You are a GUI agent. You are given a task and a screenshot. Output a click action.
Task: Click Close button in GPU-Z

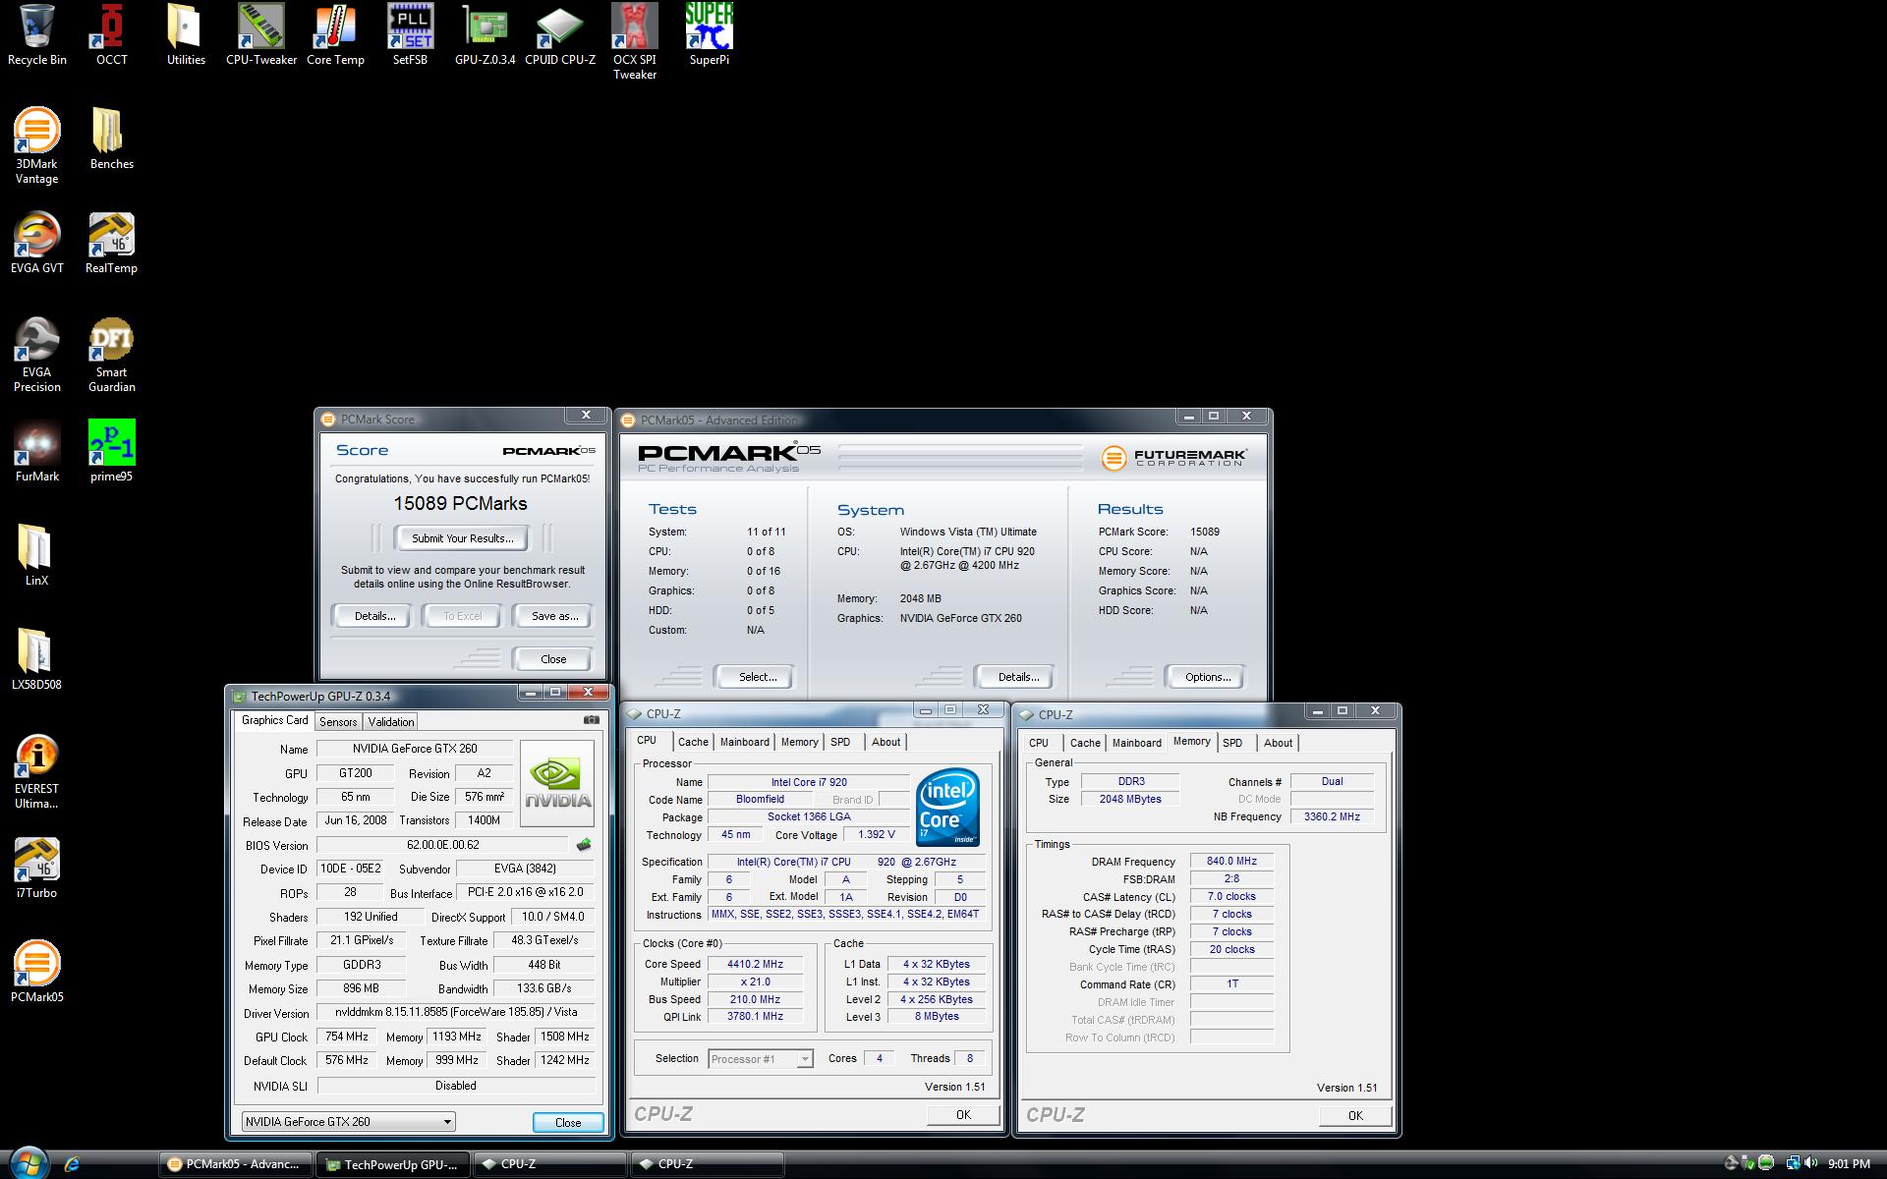568,1122
